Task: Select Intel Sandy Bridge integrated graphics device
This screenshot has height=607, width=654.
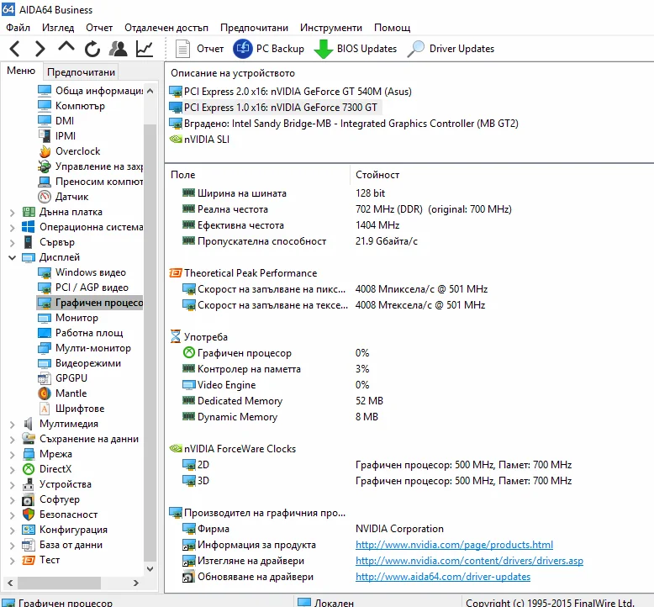Action: click(x=344, y=124)
